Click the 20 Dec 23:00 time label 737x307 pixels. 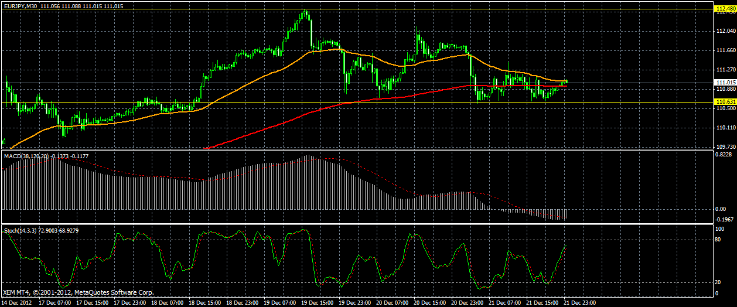click(x=467, y=303)
